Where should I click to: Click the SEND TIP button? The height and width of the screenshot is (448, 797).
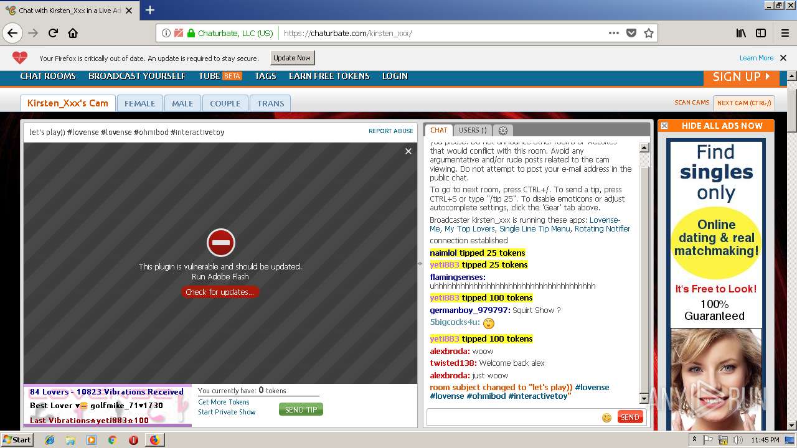pyautogui.click(x=301, y=409)
